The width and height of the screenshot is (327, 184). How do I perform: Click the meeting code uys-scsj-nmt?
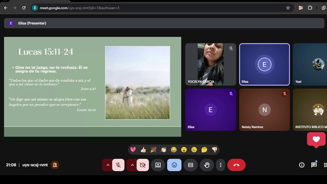click(35, 165)
